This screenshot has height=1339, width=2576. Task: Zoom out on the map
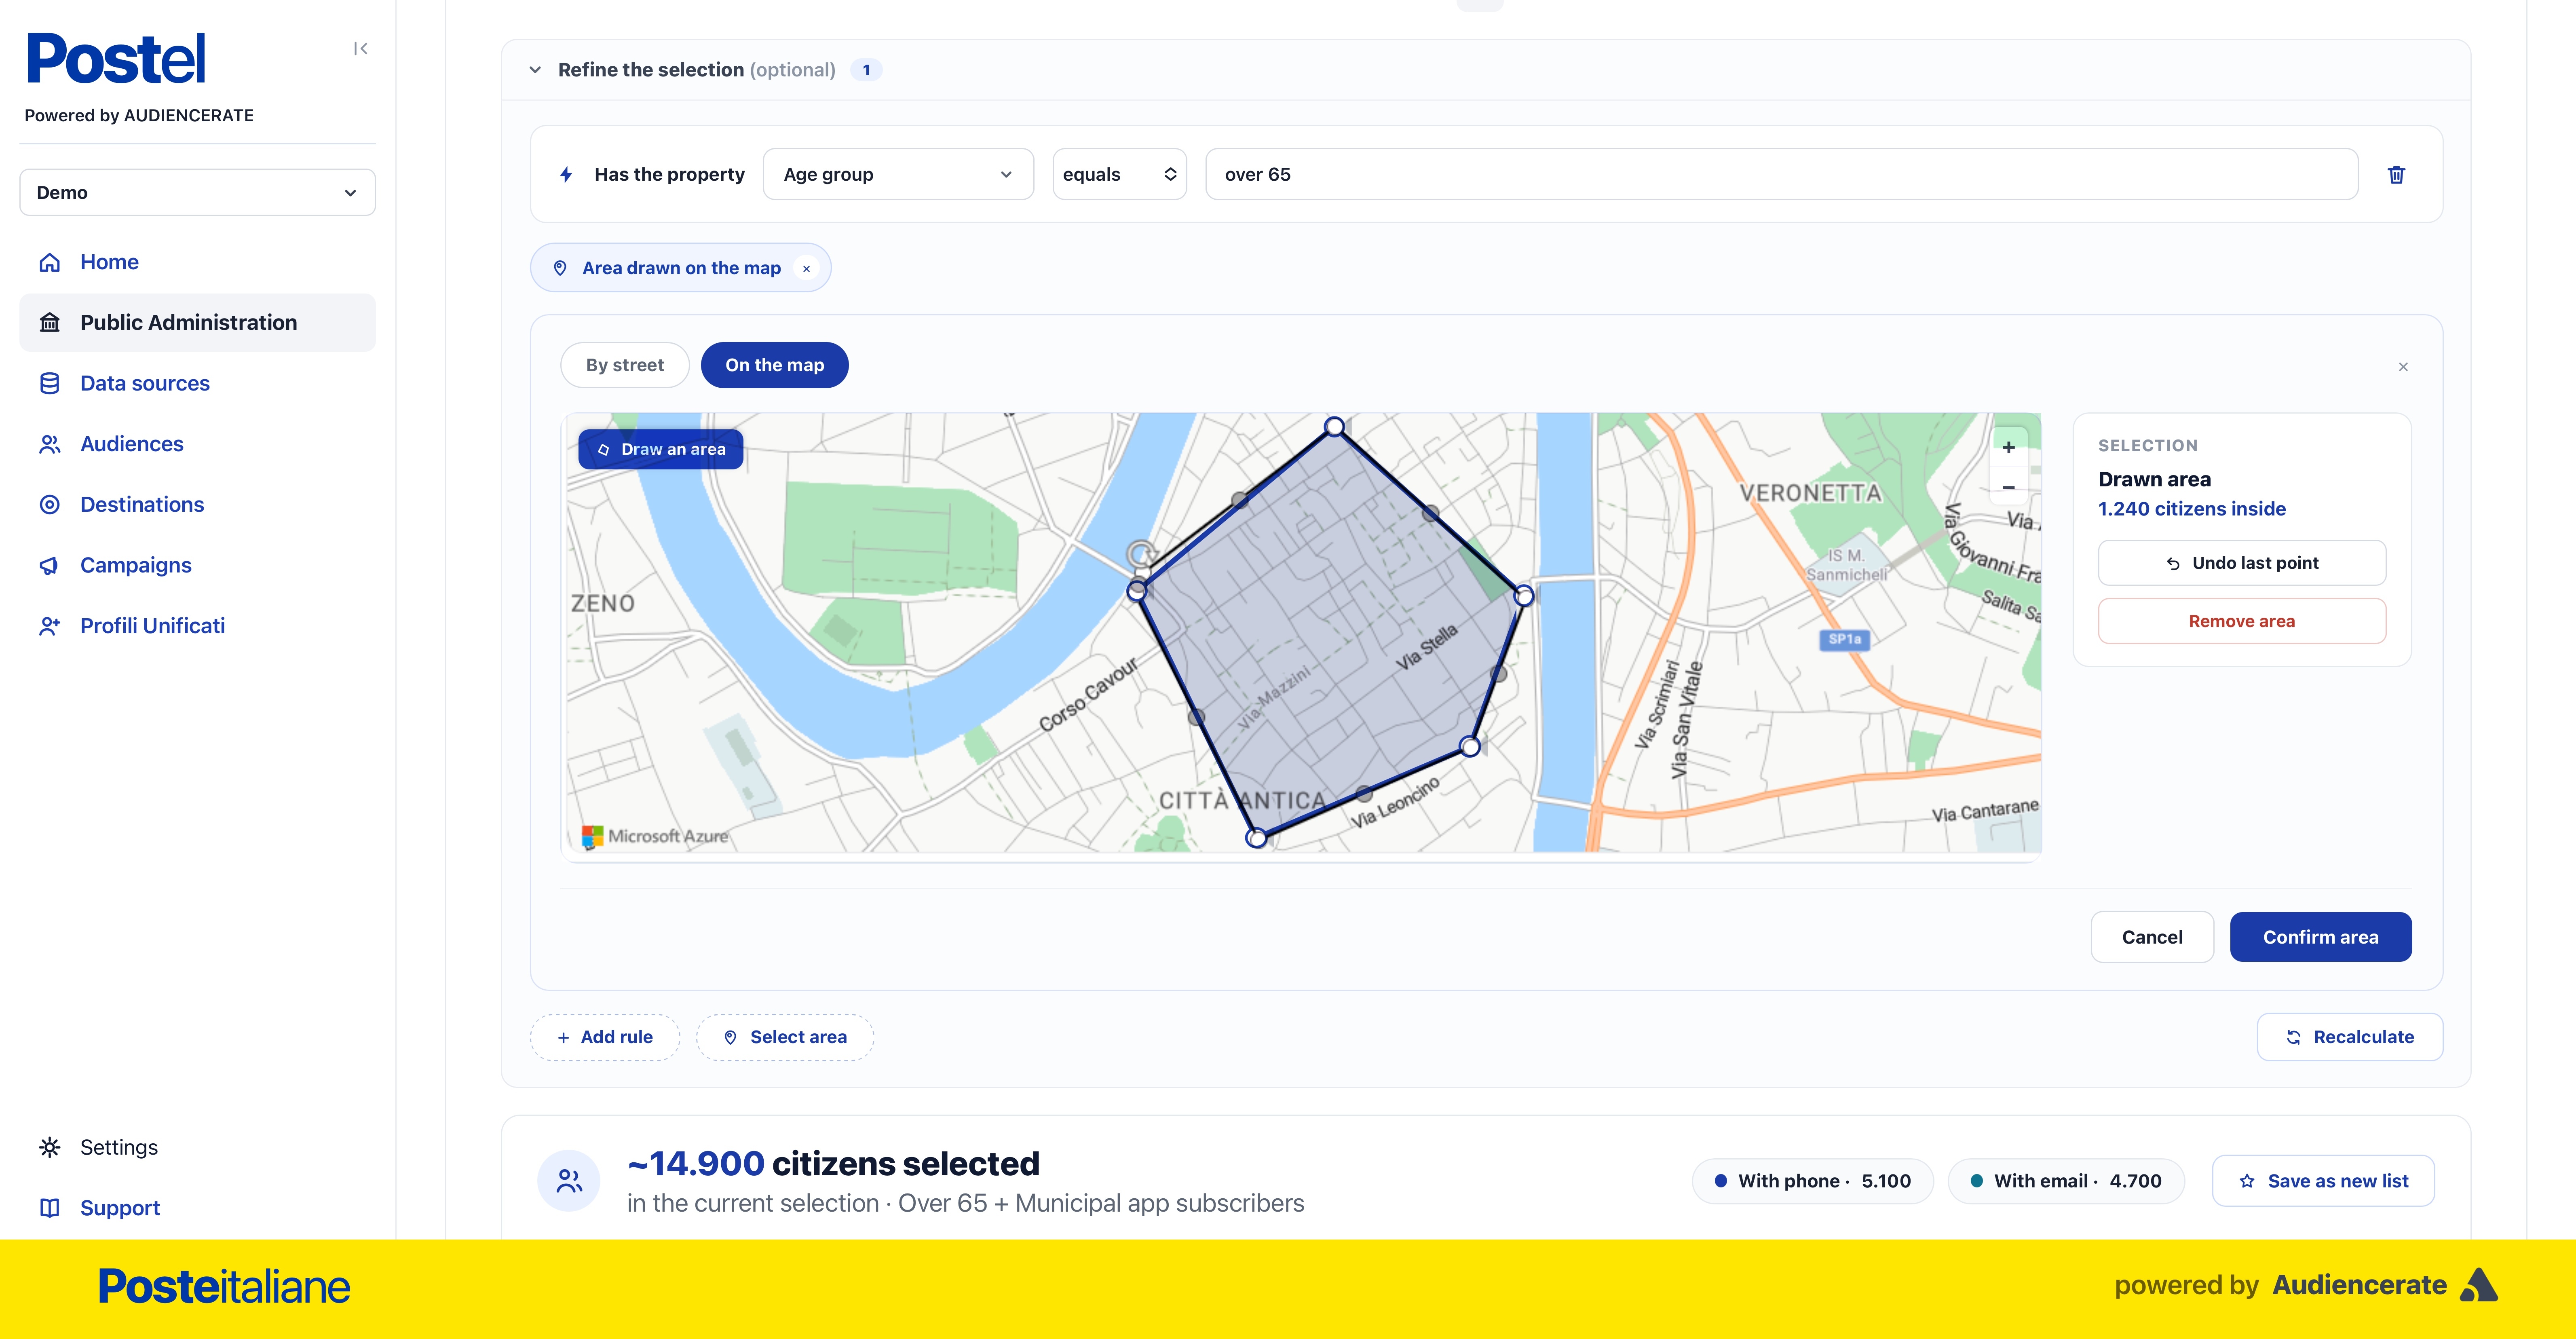point(2008,488)
